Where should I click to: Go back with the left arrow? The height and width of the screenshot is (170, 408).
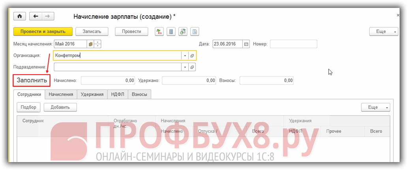pos(36,16)
